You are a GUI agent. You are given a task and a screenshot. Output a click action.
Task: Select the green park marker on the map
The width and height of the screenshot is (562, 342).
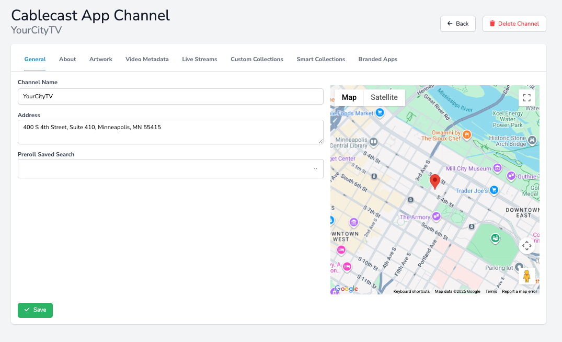click(x=495, y=238)
